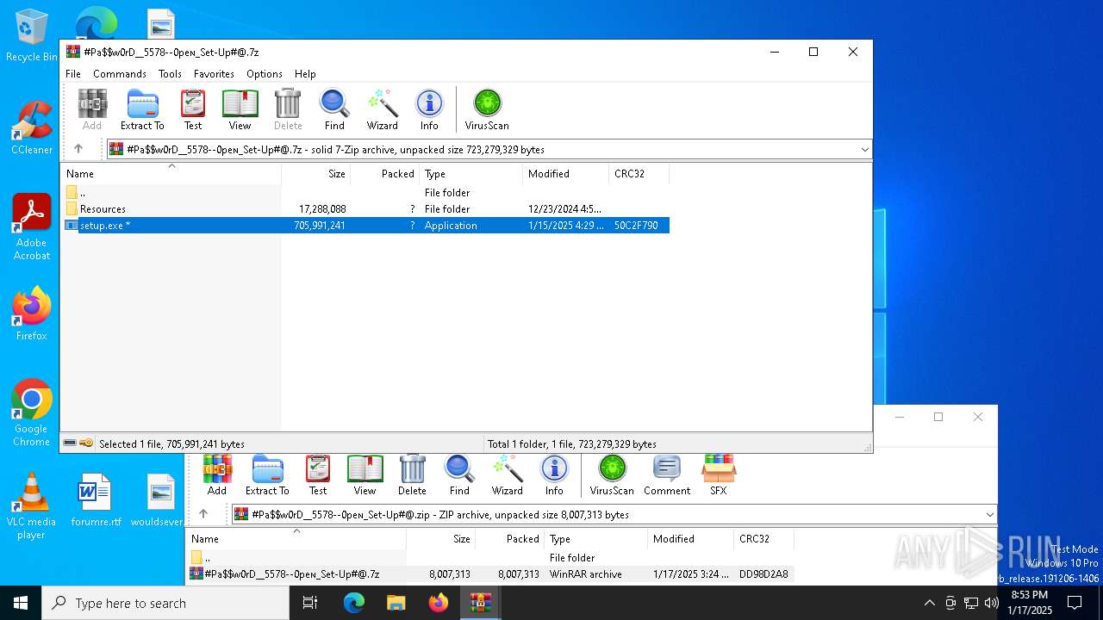Click View in the zip window
Image resolution: width=1103 pixels, height=620 pixels.
point(365,474)
